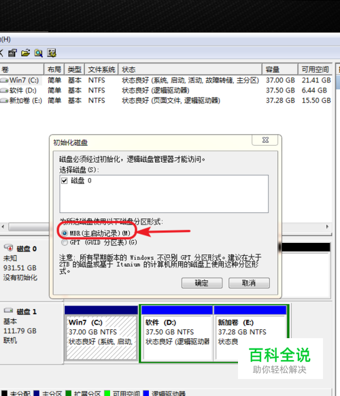Image resolution: width=340 pixels, height=396 pixels.
Task: Select the 软件 (D:) partition block
Action: [x=177, y=333]
